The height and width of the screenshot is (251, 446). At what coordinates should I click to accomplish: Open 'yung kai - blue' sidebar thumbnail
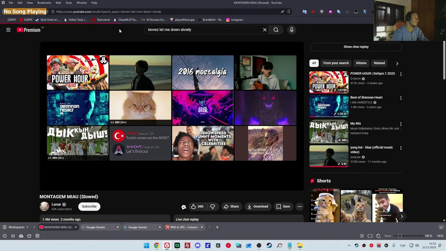coord(329,156)
